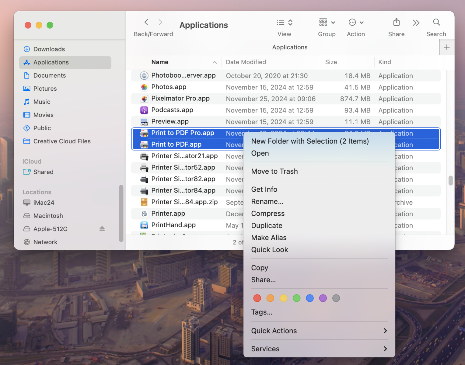Click the Print to PDF.app icon
The image size is (465, 365).
click(x=144, y=145)
